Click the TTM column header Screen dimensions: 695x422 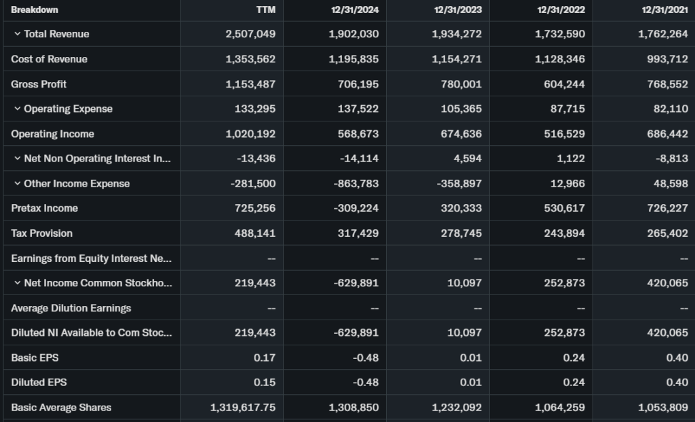tap(267, 10)
